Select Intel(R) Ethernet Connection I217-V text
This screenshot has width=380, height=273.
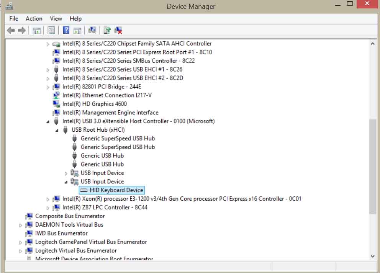tap(107, 95)
